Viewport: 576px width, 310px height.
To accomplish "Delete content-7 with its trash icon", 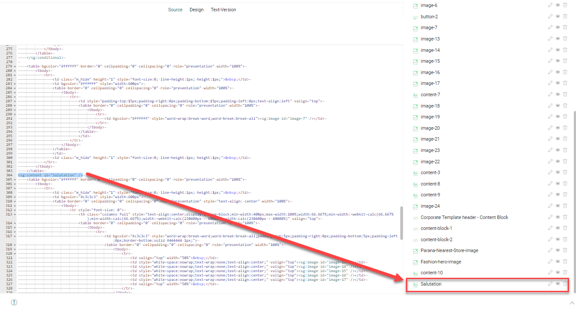I will point(565,94).
